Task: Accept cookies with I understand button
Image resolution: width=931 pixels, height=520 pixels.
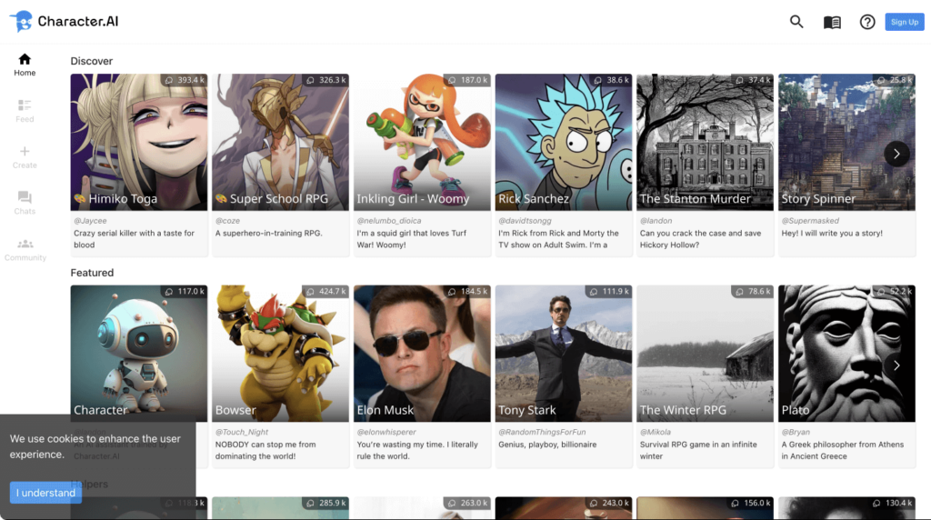Action: tap(44, 493)
